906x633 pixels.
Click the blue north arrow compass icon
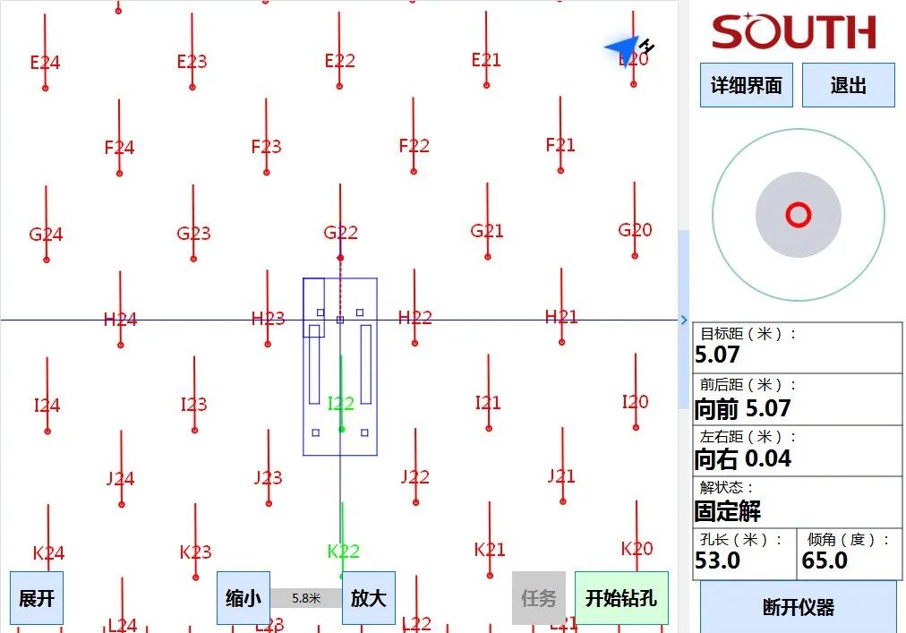626,50
